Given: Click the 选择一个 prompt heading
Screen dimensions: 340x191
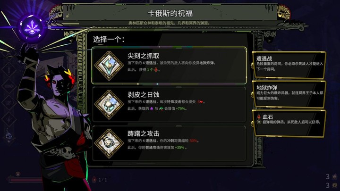Looking at the screenshot, I should [109, 40].
